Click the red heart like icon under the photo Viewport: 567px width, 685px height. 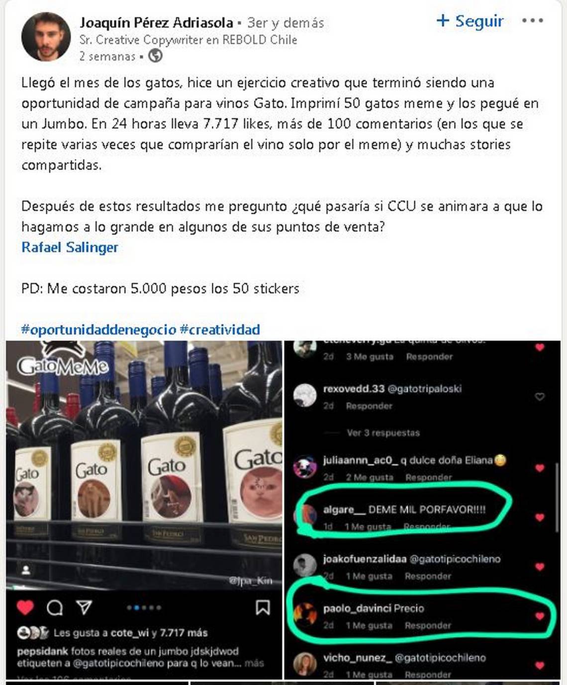tap(25, 607)
